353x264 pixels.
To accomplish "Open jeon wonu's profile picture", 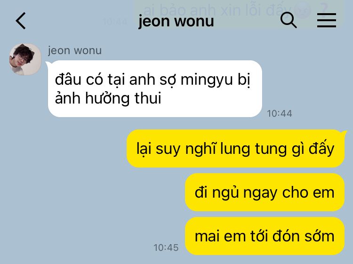I will [25, 59].
